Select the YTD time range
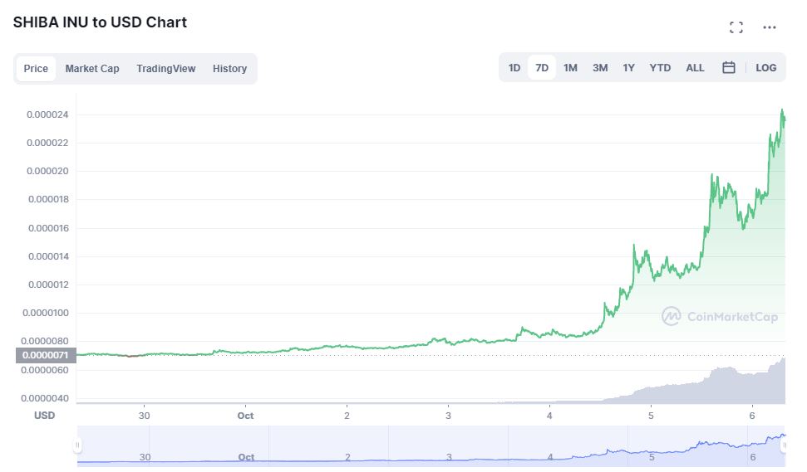 coord(660,68)
